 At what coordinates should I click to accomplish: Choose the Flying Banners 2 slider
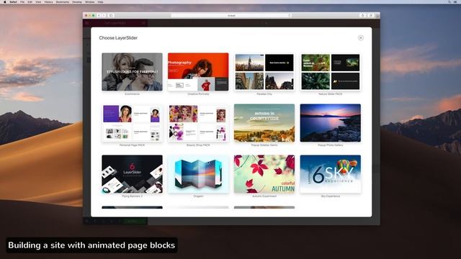[x=132, y=174]
